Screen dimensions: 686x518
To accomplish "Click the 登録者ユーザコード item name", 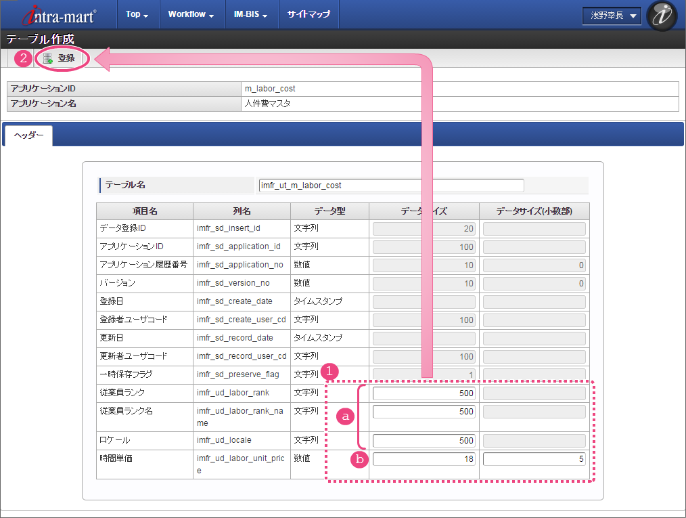I will [x=133, y=320].
